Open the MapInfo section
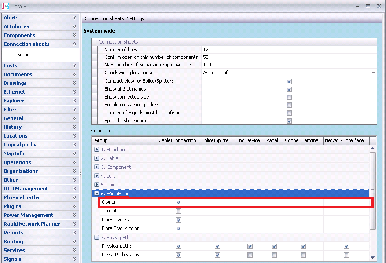The height and width of the screenshot is (263, 386). (40, 153)
